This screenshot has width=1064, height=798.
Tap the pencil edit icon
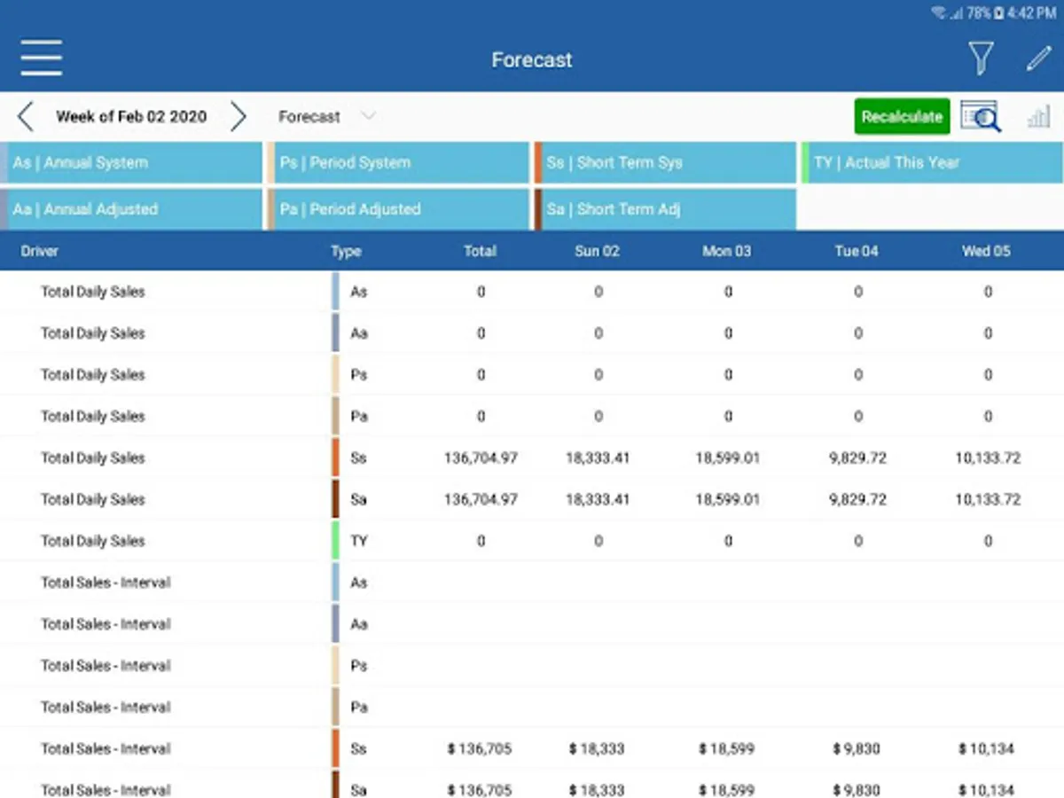point(1038,59)
